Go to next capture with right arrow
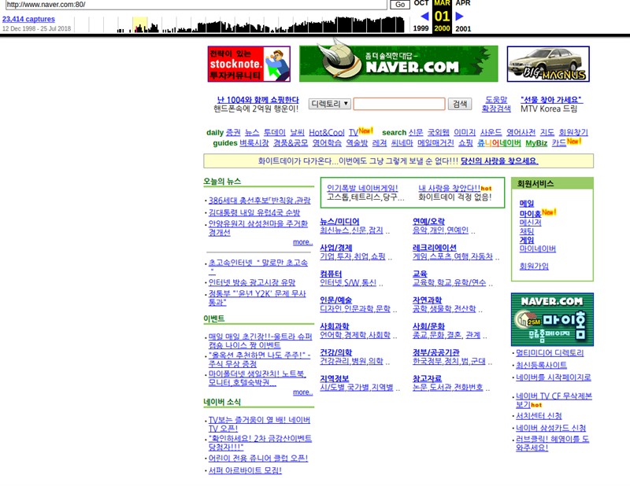This screenshot has height=486, width=630. click(459, 16)
